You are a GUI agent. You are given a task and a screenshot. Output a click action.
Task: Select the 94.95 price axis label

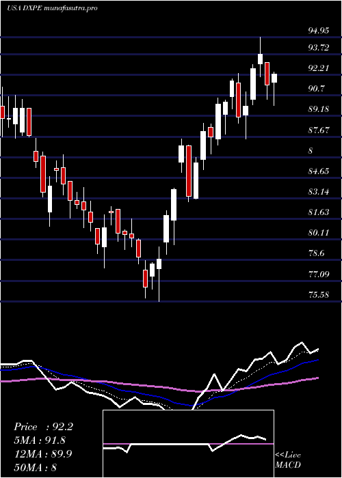pyautogui.click(x=319, y=31)
